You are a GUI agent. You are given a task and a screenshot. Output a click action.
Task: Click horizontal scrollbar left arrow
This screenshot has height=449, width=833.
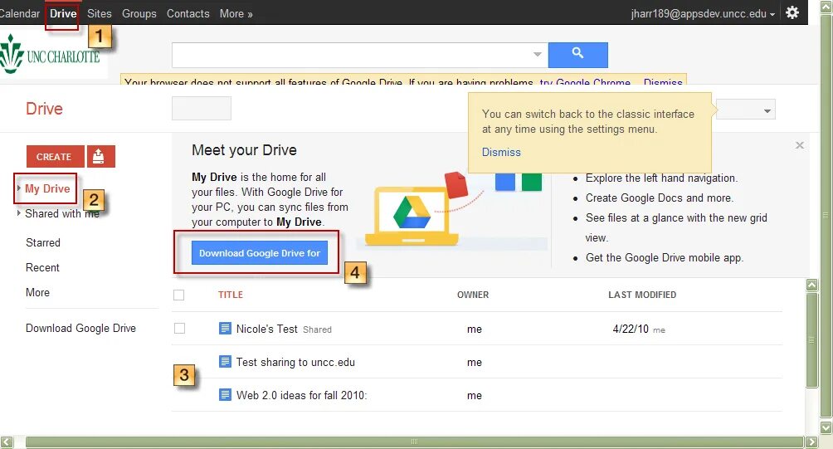tap(7, 442)
